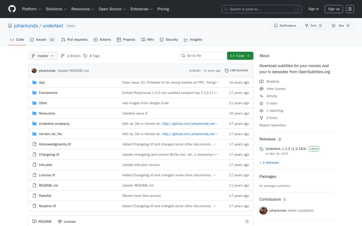Click the Go to file input
The height and width of the screenshot is (226, 362).
point(202,56)
